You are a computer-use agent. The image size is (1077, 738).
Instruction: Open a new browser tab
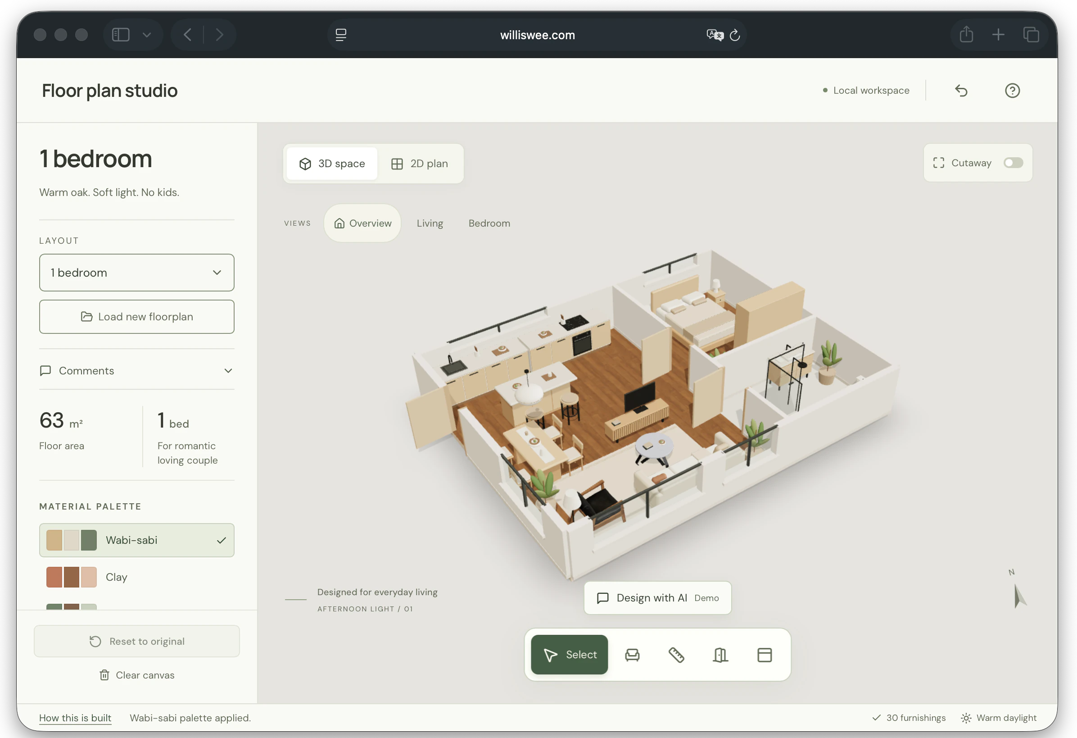coord(998,35)
